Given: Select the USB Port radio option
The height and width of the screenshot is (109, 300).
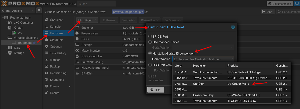Looking at the screenshot, I should pyautogui.click(x=150, y=65).
